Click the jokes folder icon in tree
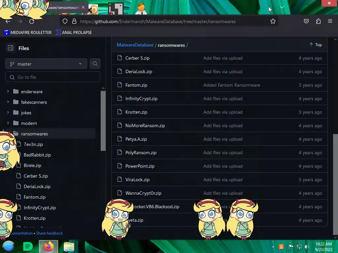The width and height of the screenshot is (338, 253). (16, 113)
